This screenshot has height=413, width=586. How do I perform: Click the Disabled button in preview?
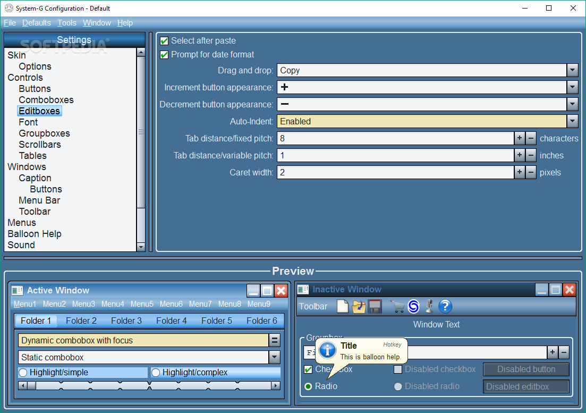point(526,369)
